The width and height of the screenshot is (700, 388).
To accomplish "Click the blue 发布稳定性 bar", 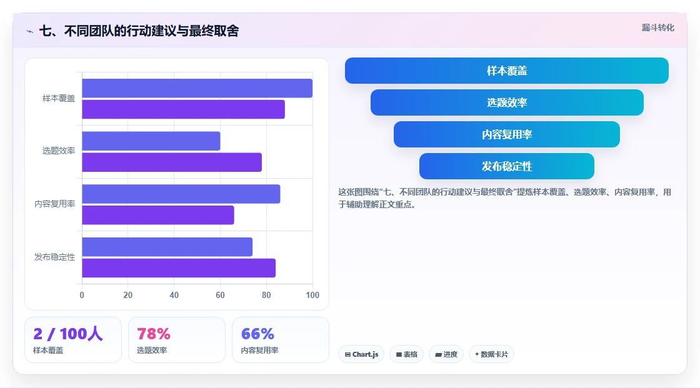I will [x=167, y=247].
